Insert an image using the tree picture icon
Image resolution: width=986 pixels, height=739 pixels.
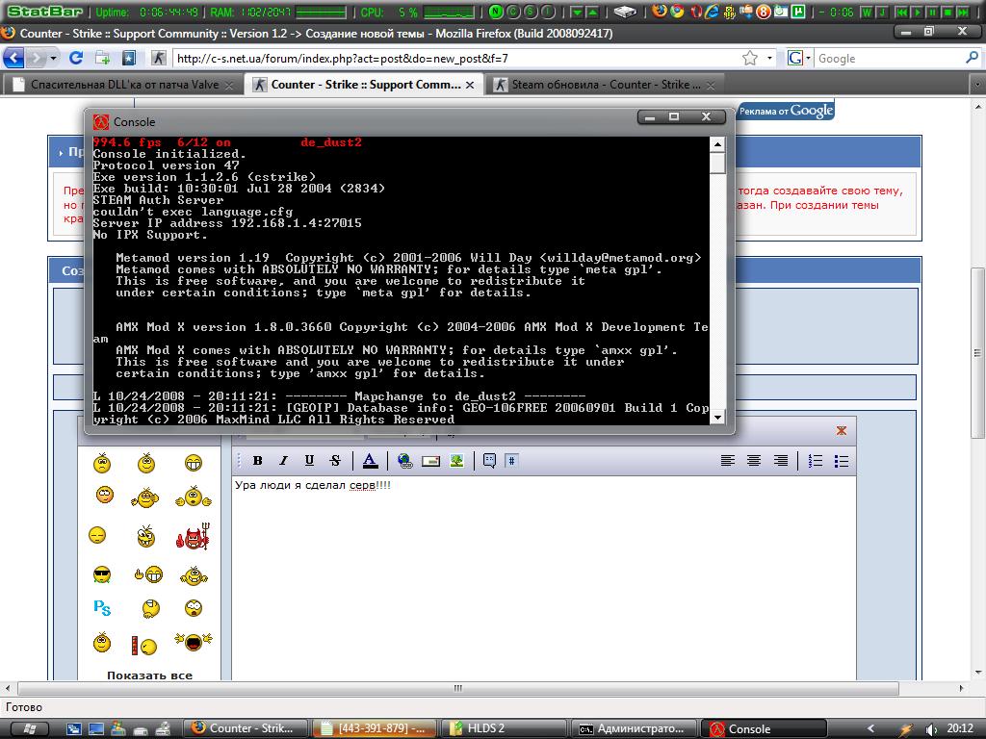click(457, 461)
